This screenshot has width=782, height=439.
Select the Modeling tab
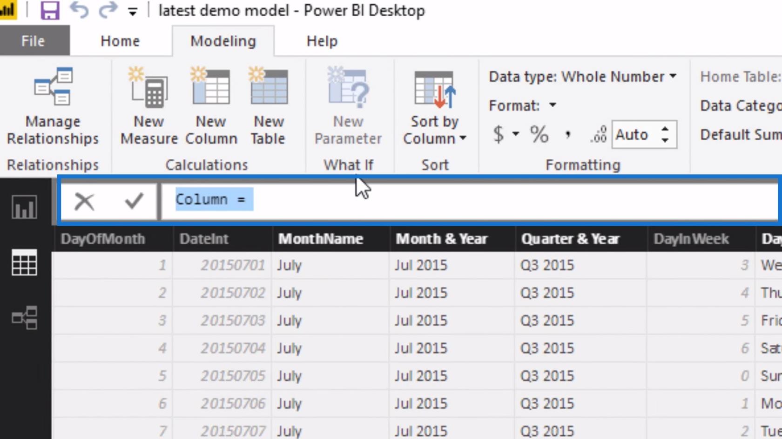[x=223, y=41]
